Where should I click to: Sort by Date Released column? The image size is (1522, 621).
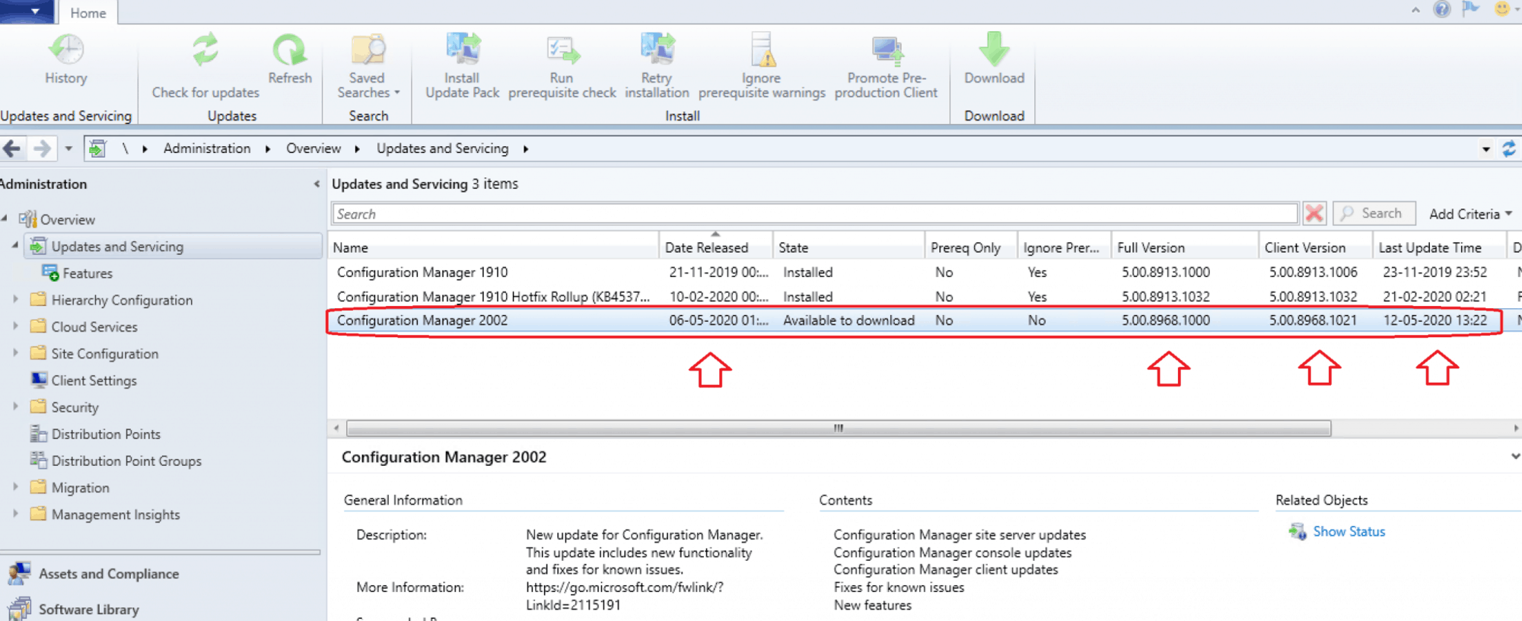[x=715, y=248]
